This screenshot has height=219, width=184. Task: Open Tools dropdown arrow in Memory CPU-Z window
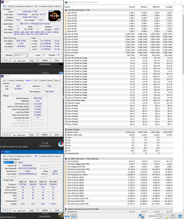pos(37,135)
